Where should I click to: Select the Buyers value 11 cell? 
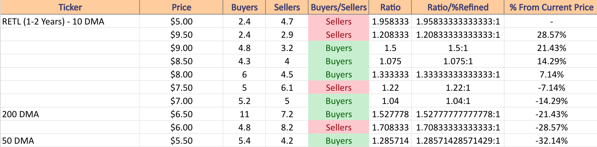click(x=244, y=114)
